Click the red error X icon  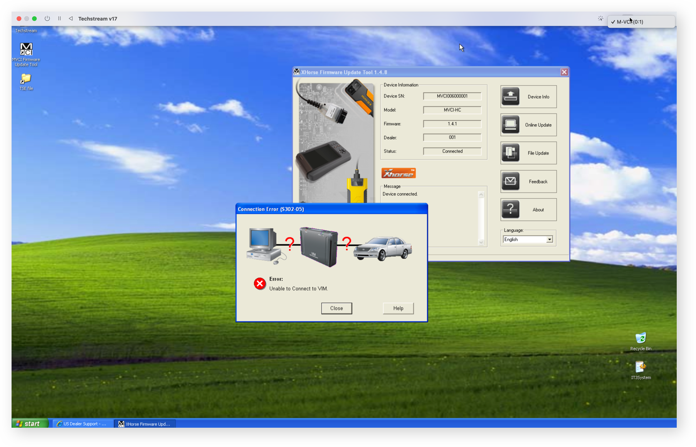coord(260,284)
